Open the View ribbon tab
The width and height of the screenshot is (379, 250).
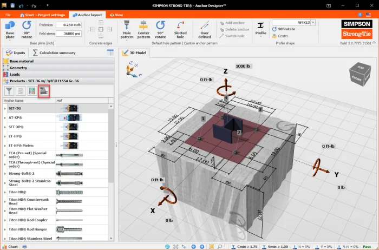[116, 15]
